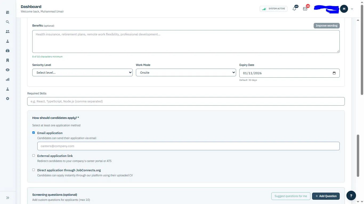The width and height of the screenshot is (364, 204).
Task: Open the bar chart analytics sidebar icon
Action: [x=7, y=79]
